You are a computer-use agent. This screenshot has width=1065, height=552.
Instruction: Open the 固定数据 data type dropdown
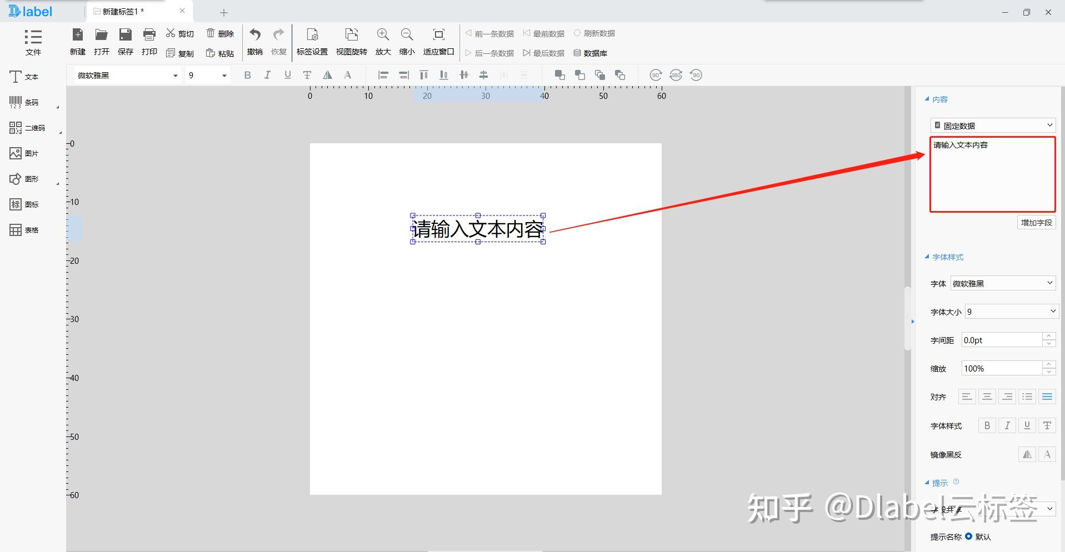993,126
